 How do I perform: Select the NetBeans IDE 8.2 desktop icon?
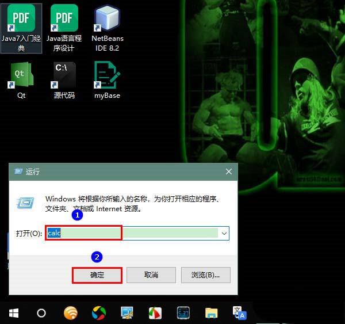pos(108,28)
